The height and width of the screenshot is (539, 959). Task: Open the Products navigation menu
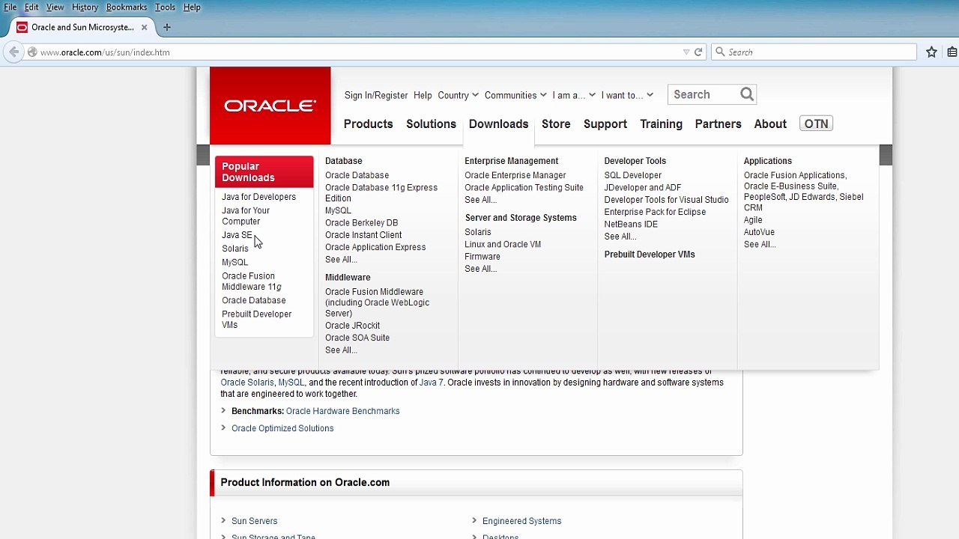pos(368,124)
